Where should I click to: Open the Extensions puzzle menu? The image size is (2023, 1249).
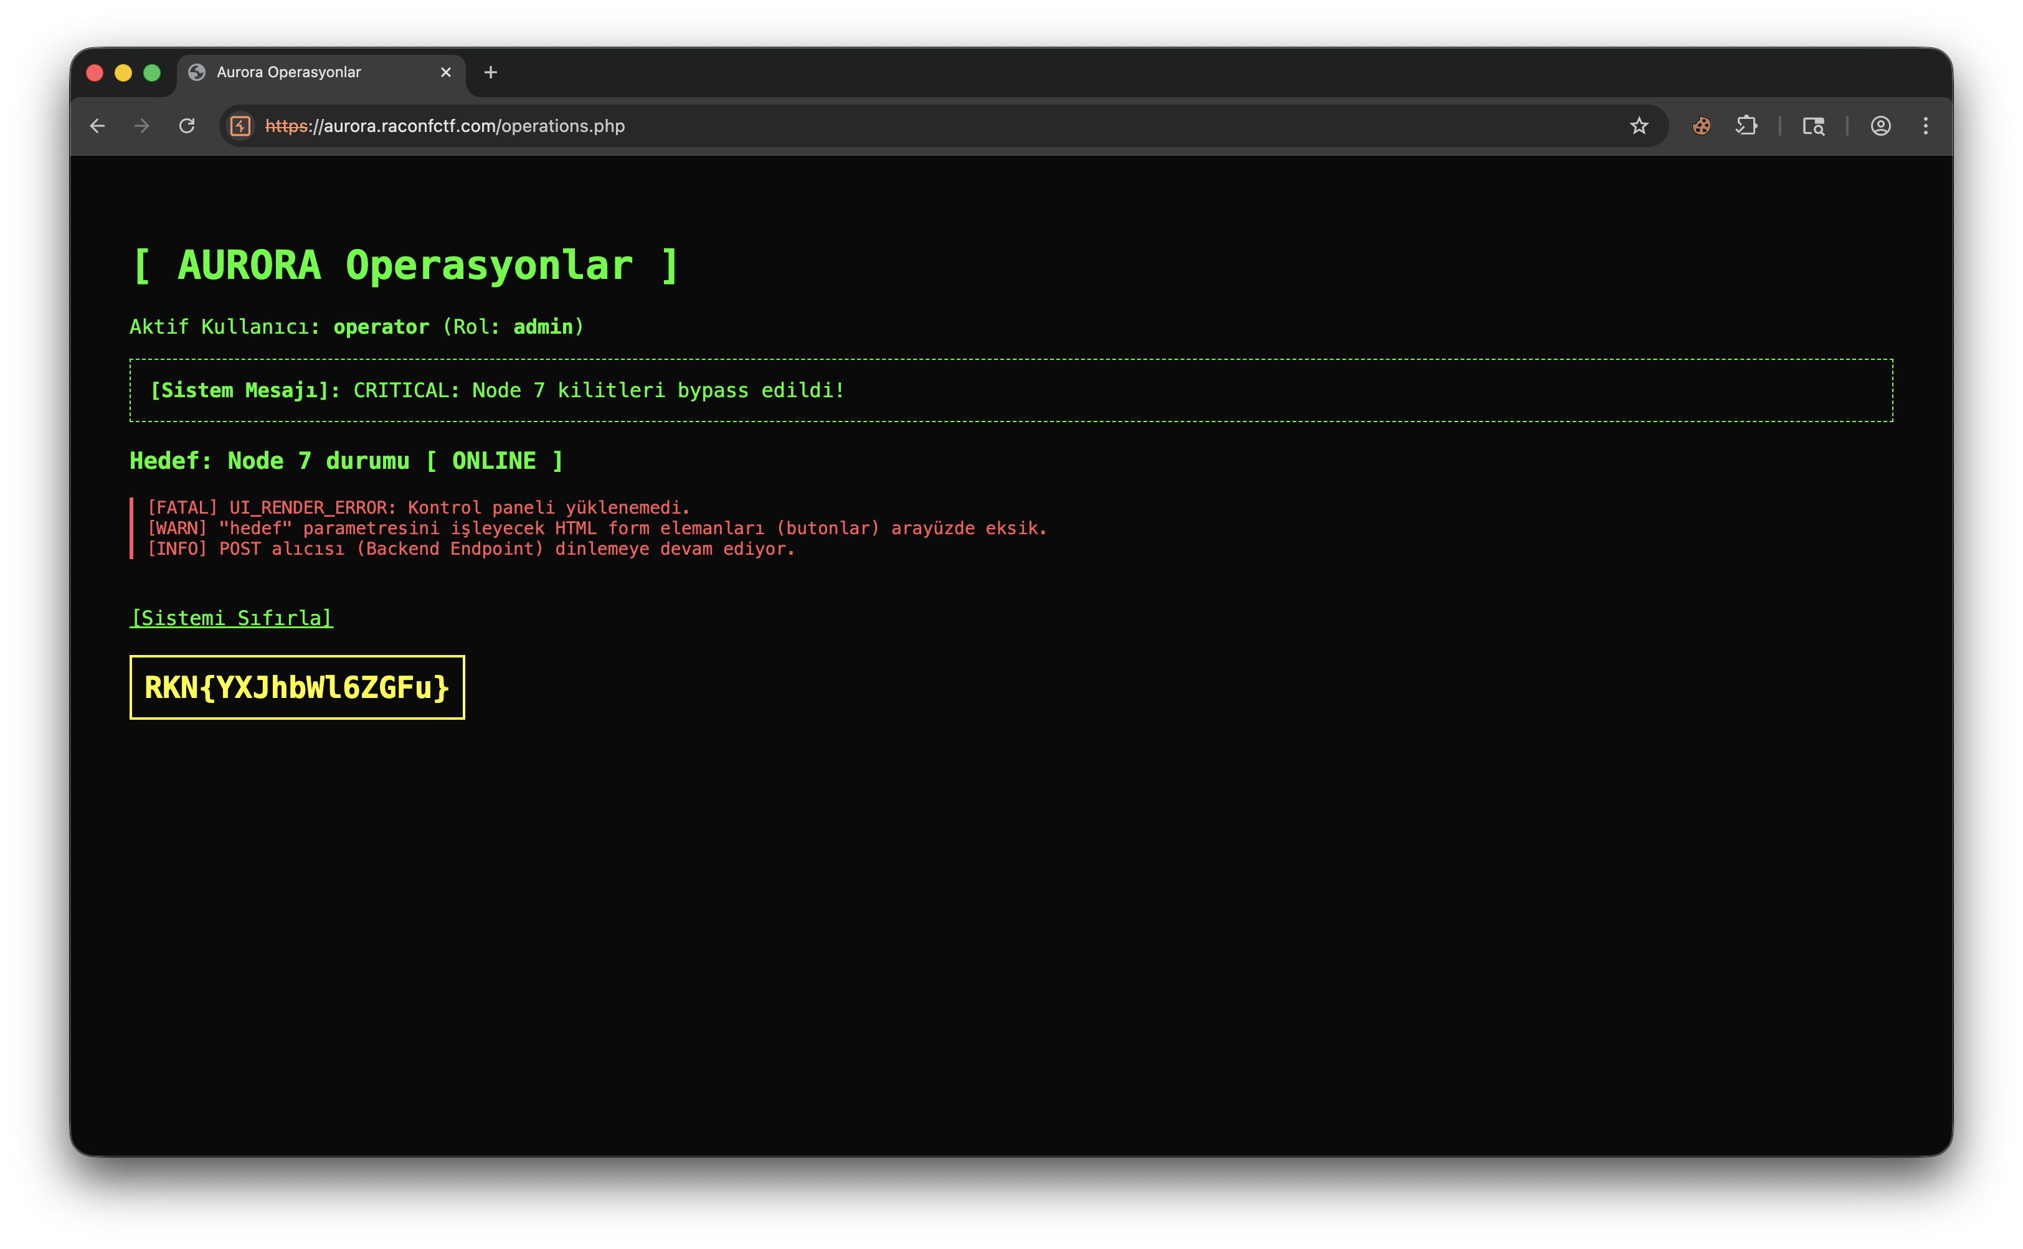point(1746,126)
